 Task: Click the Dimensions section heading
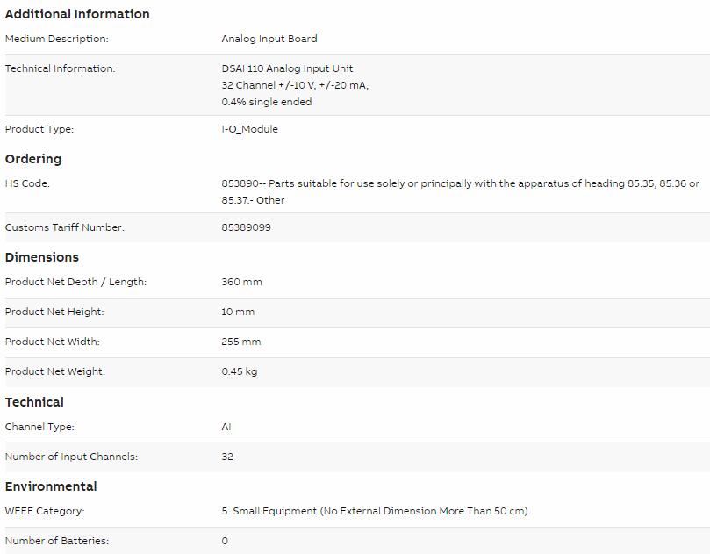pyautogui.click(x=41, y=257)
